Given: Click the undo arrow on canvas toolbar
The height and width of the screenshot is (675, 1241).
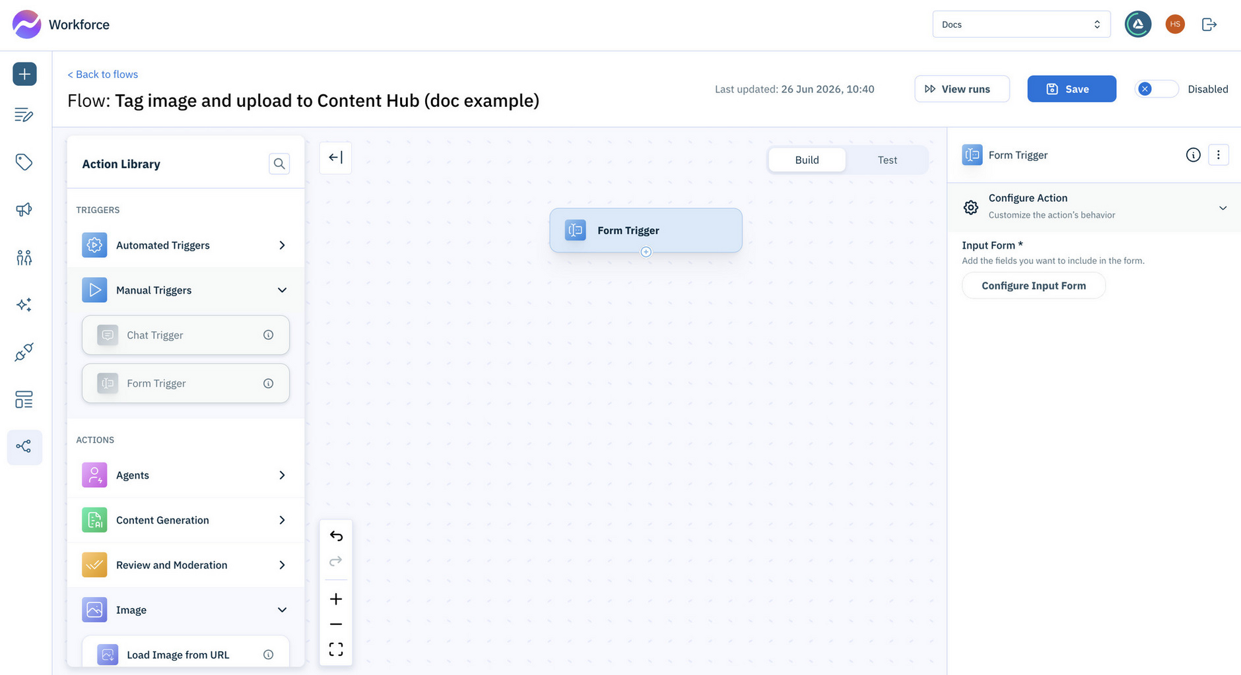Looking at the screenshot, I should (x=336, y=536).
